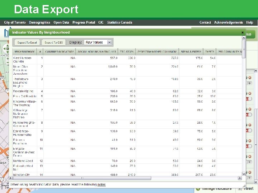This screenshot has height=193, width=258.
Task: Open the Contact link in the nav bar
Action: click(x=205, y=23)
